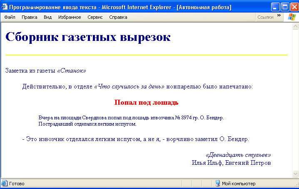Click the heading Сборник газетных вырезок
299x189 pixels.
coord(88,37)
